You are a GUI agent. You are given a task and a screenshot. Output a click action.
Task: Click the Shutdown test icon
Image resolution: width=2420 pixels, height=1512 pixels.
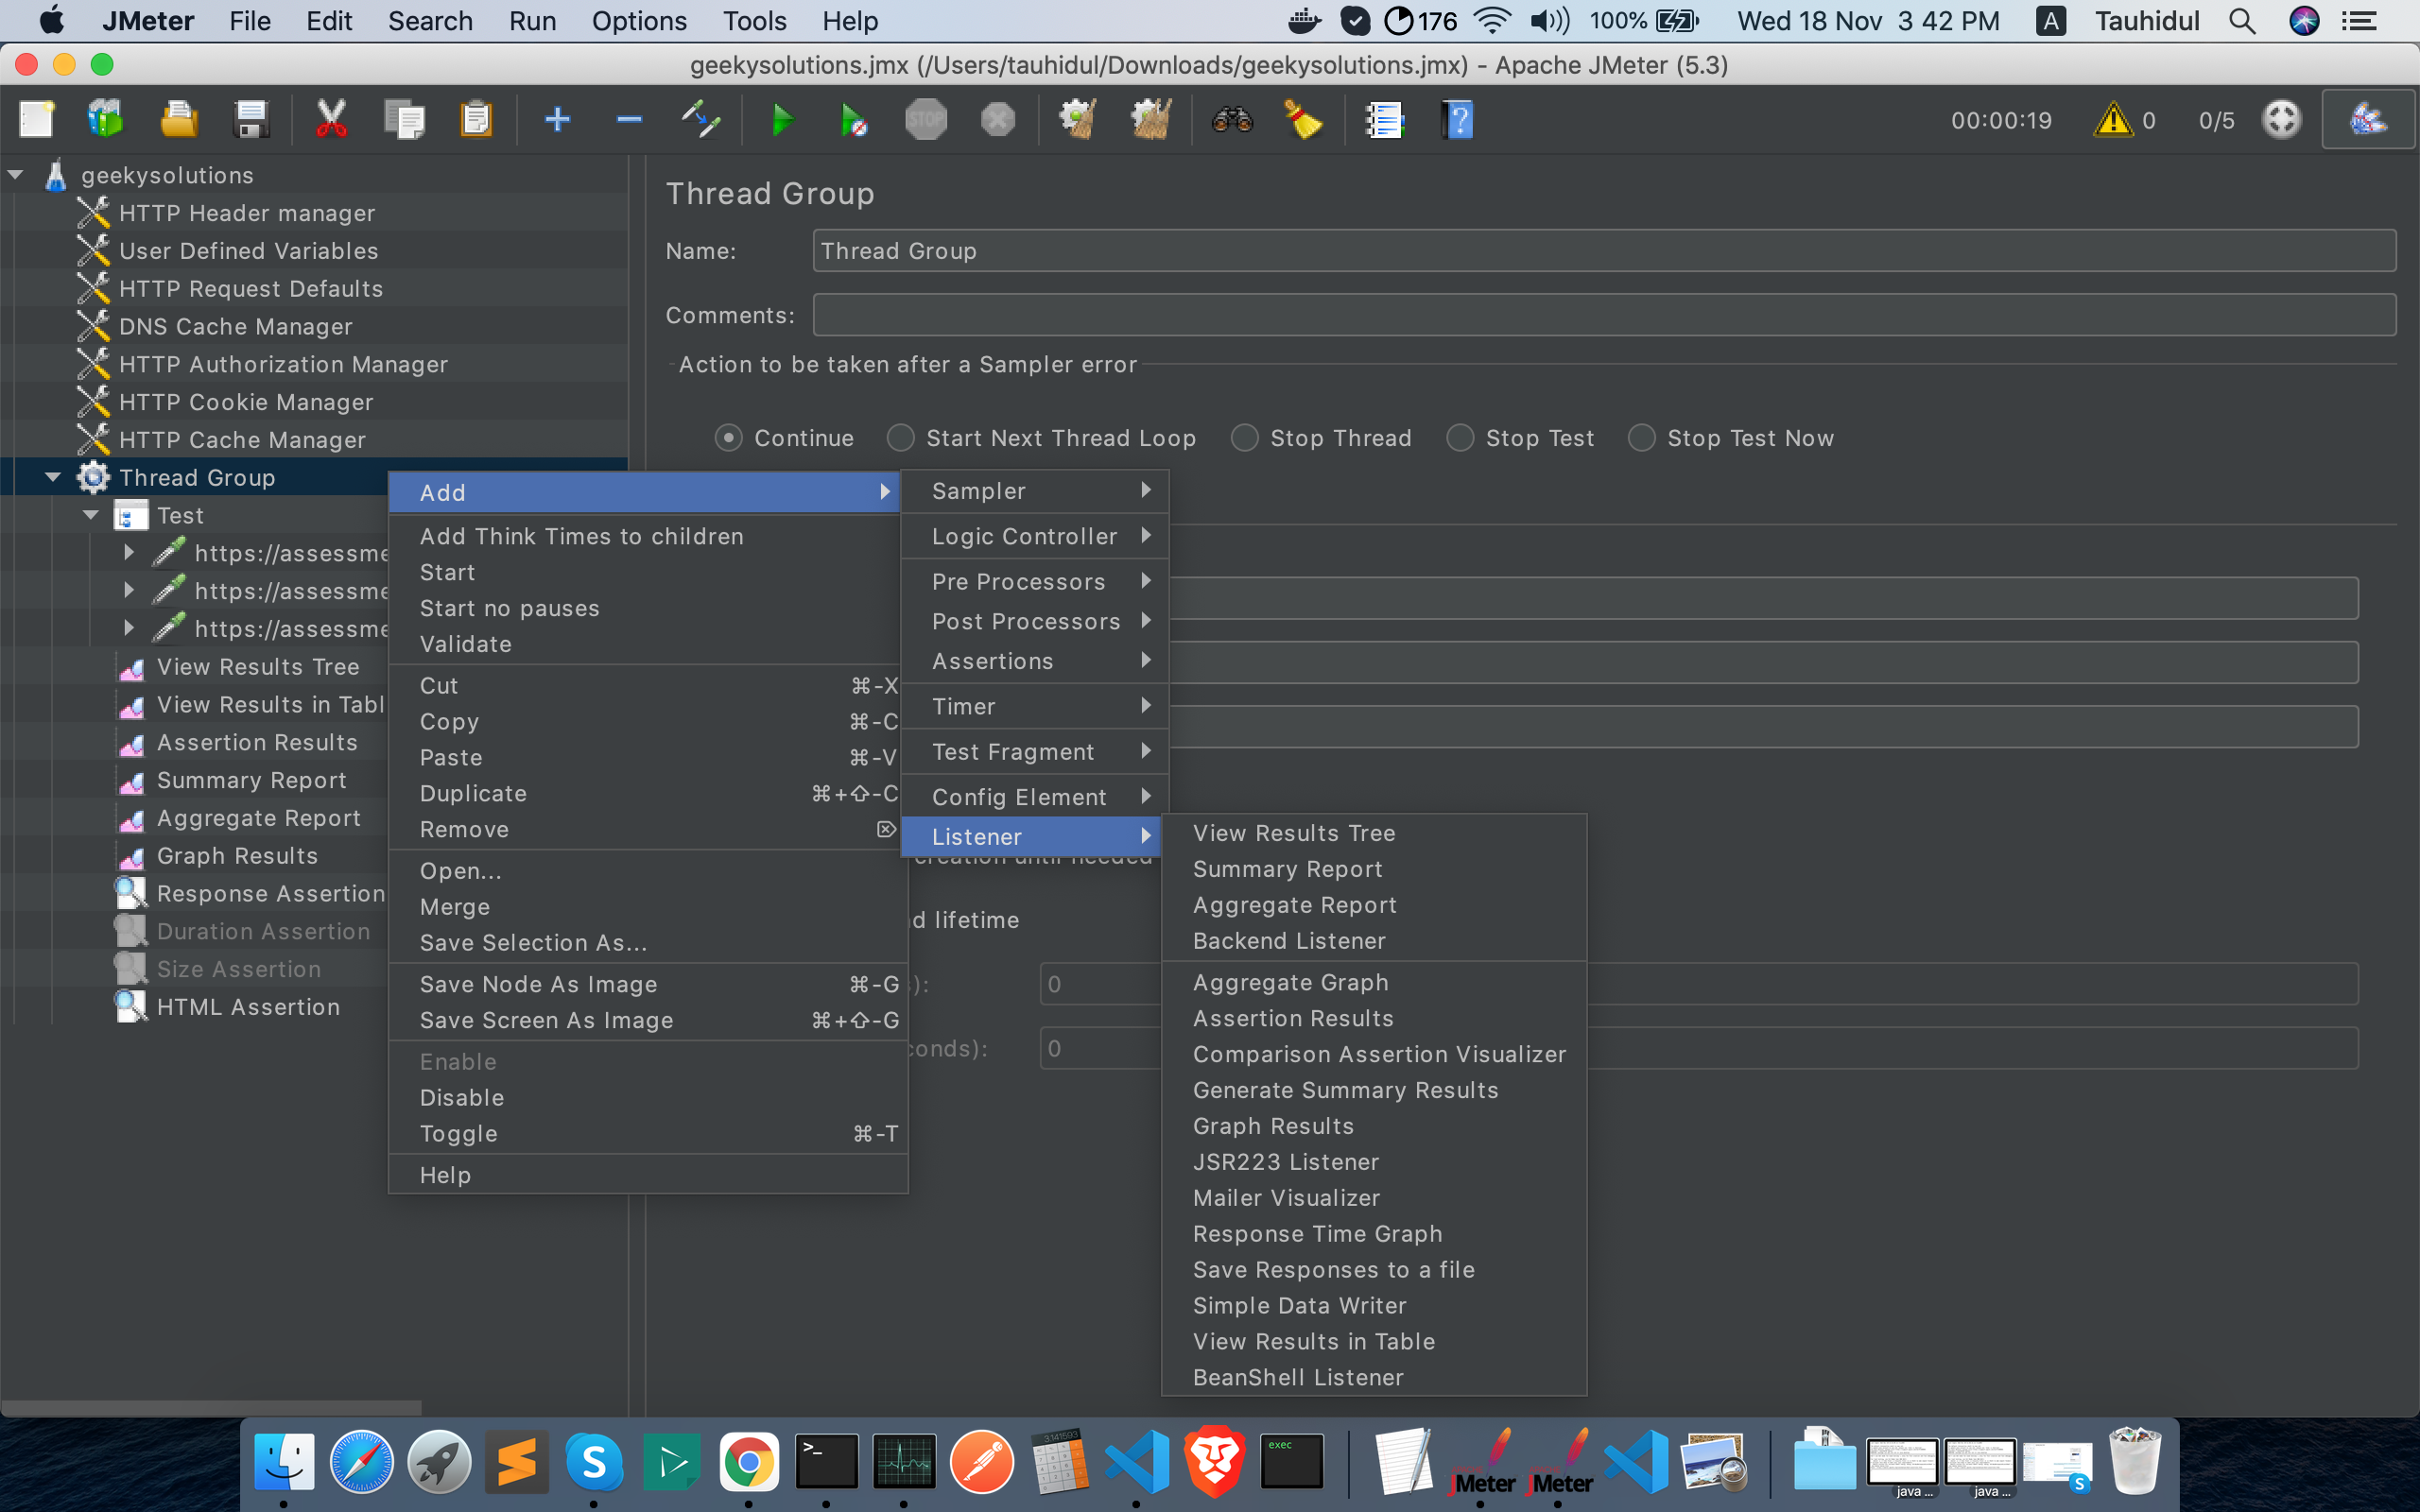pos(997,120)
